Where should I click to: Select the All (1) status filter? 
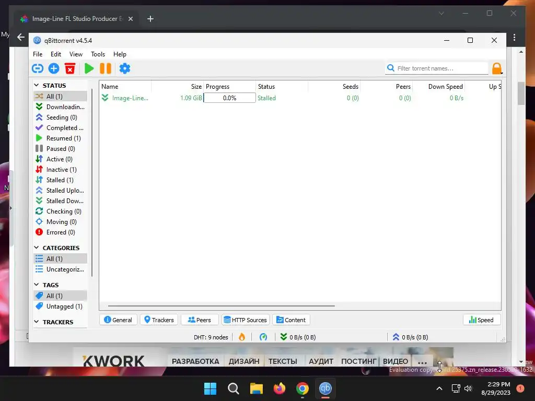pyautogui.click(x=61, y=96)
